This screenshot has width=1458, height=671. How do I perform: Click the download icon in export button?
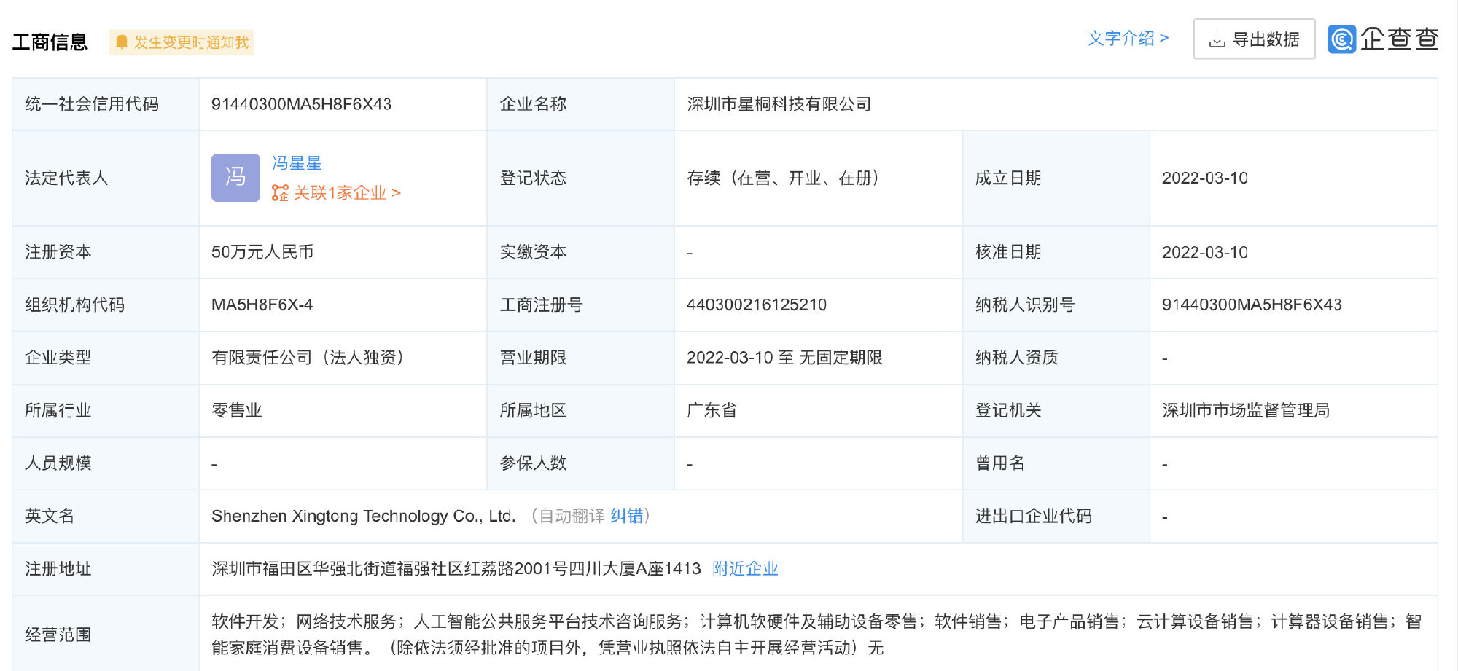pos(1217,39)
